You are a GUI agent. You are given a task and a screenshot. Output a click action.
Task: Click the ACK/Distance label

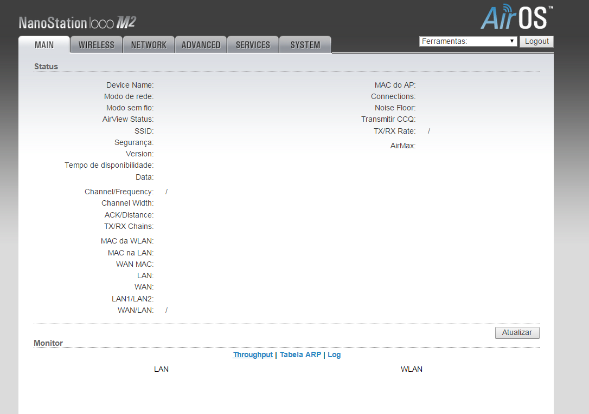click(x=129, y=215)
